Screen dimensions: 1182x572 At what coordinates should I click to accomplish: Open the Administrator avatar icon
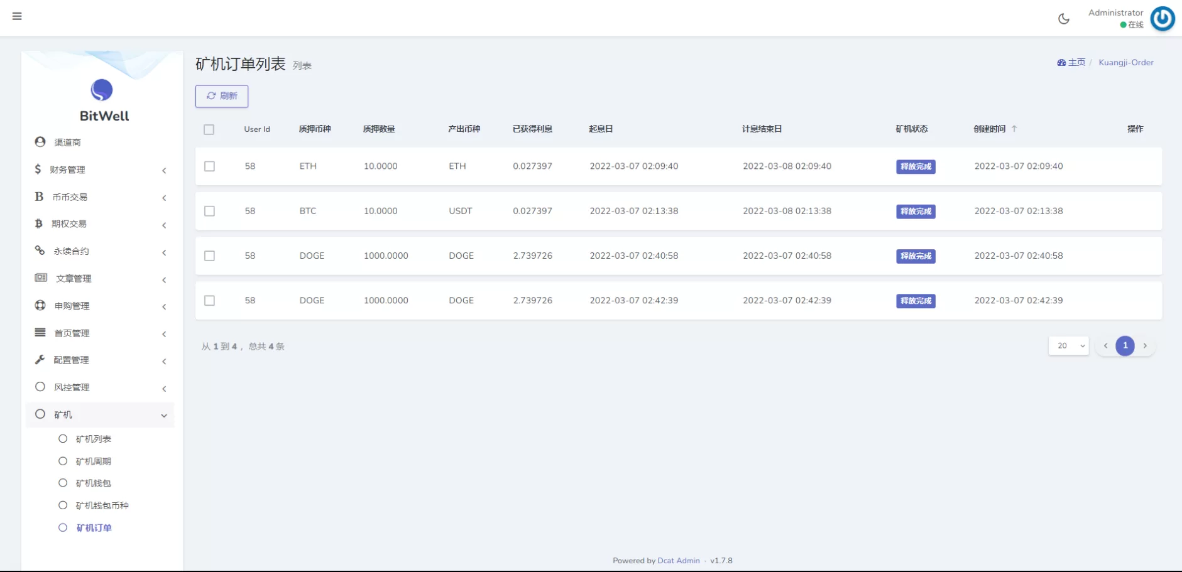[x=1162, y=19]
